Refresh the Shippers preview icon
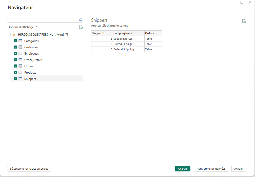The width and height of the screenshot is (255, 177). point(244,21)
